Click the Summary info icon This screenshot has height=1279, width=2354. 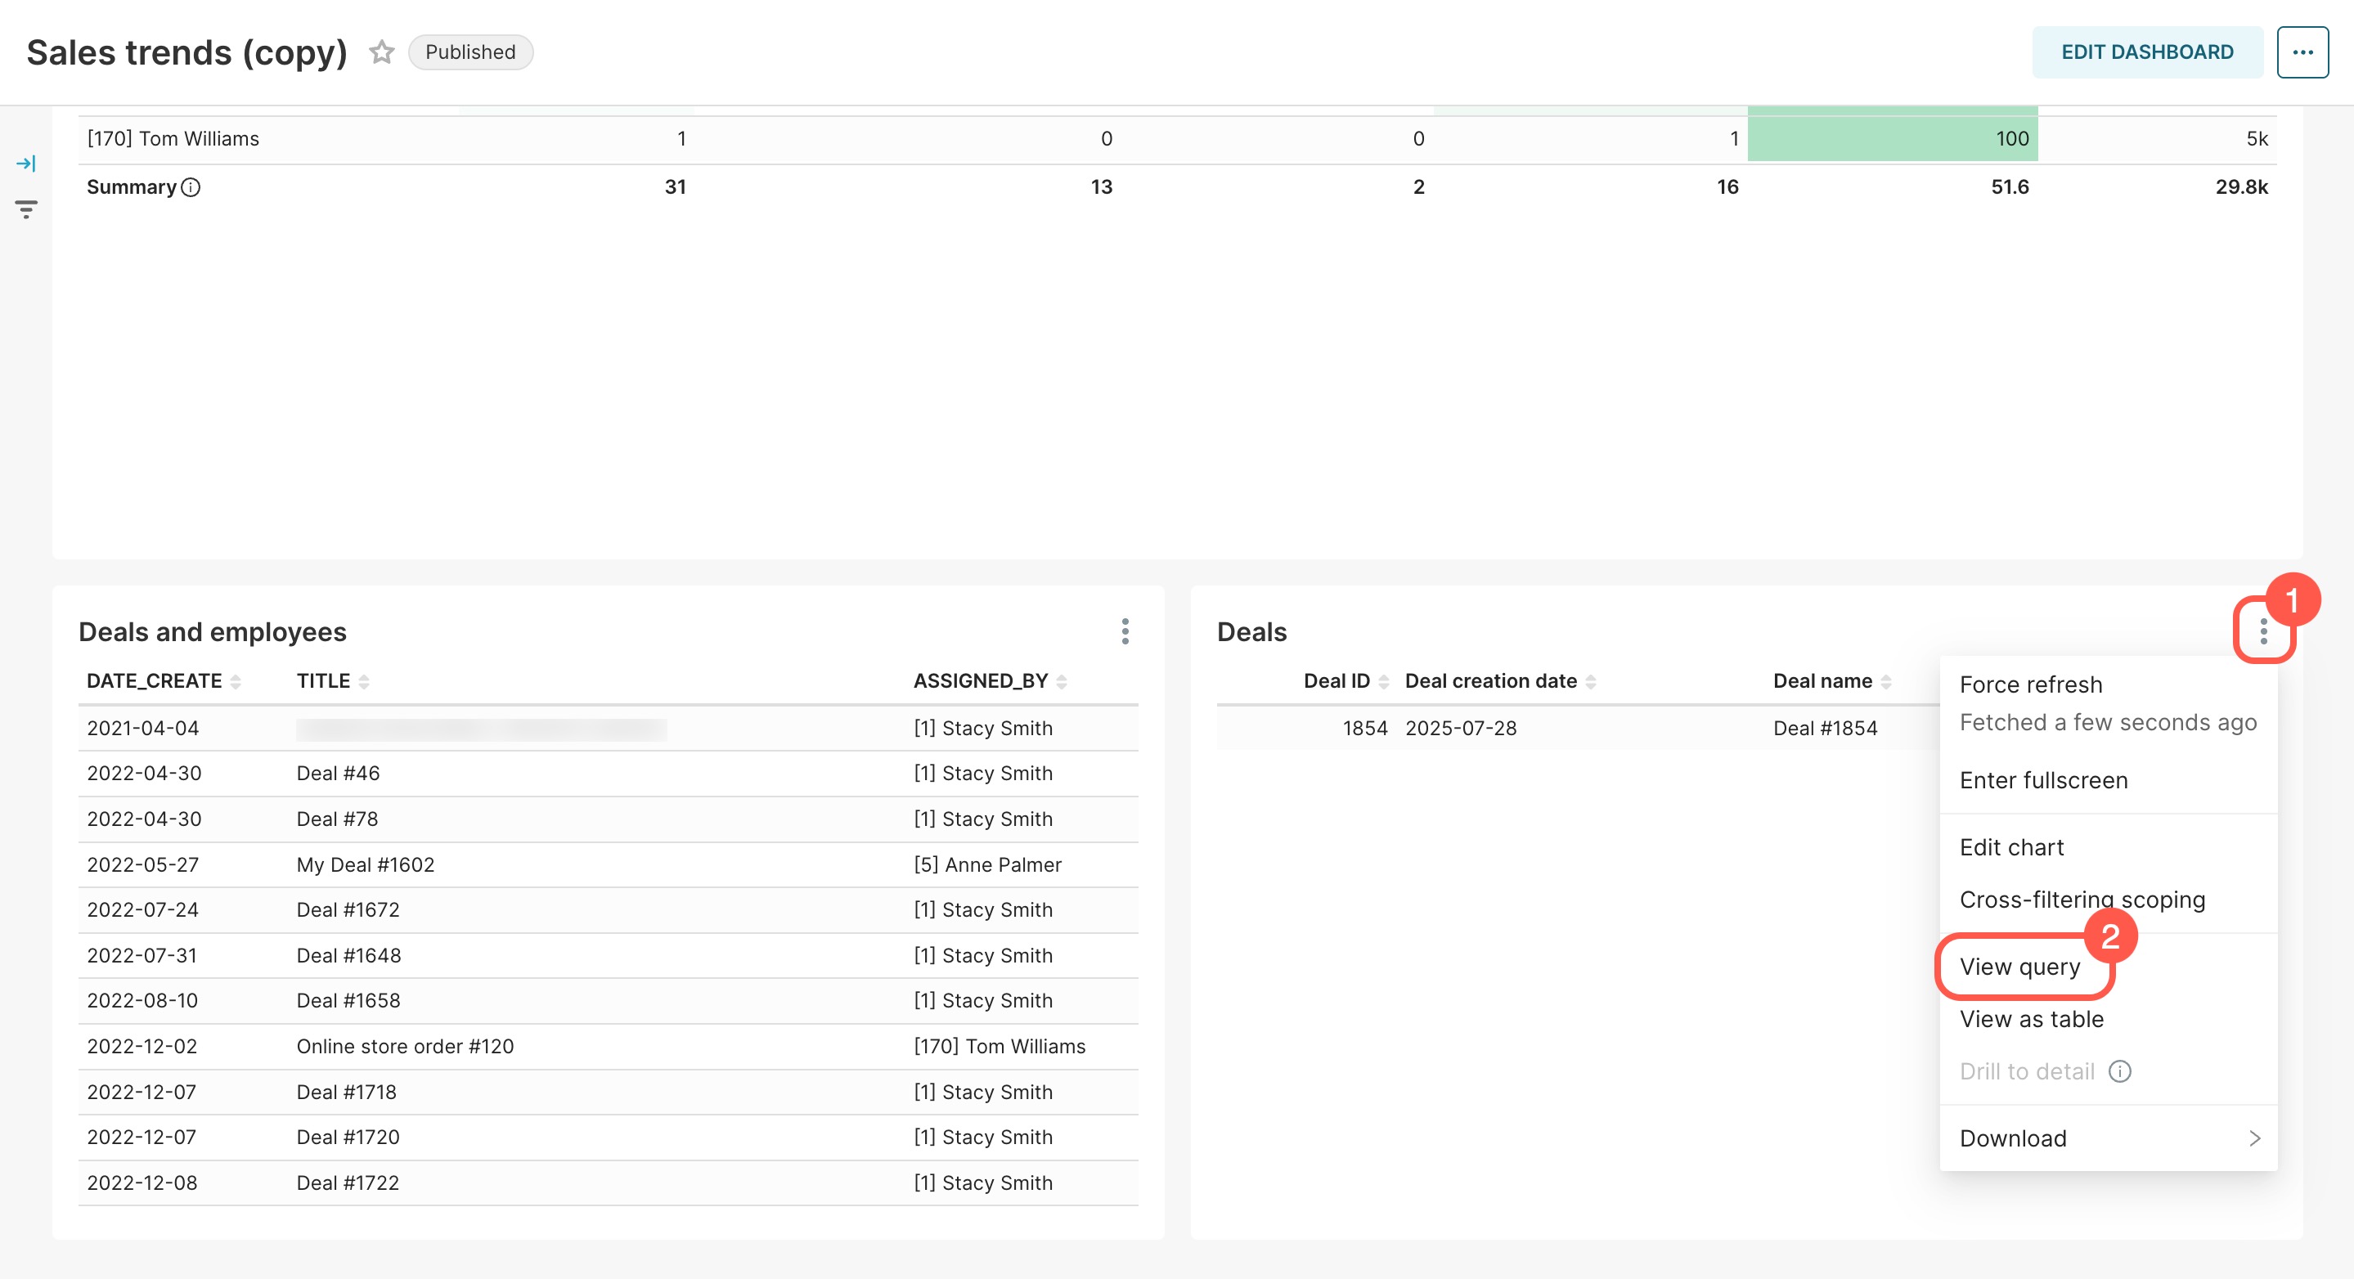(x=190, y=187)
